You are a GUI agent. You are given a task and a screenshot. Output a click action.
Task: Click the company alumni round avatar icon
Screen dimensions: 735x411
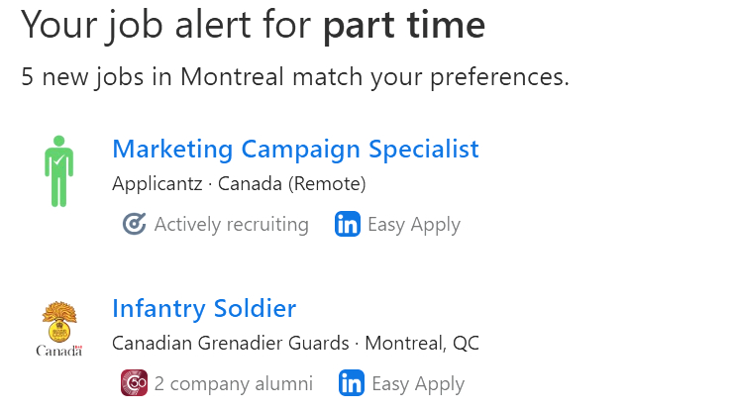tap(134, 383)
